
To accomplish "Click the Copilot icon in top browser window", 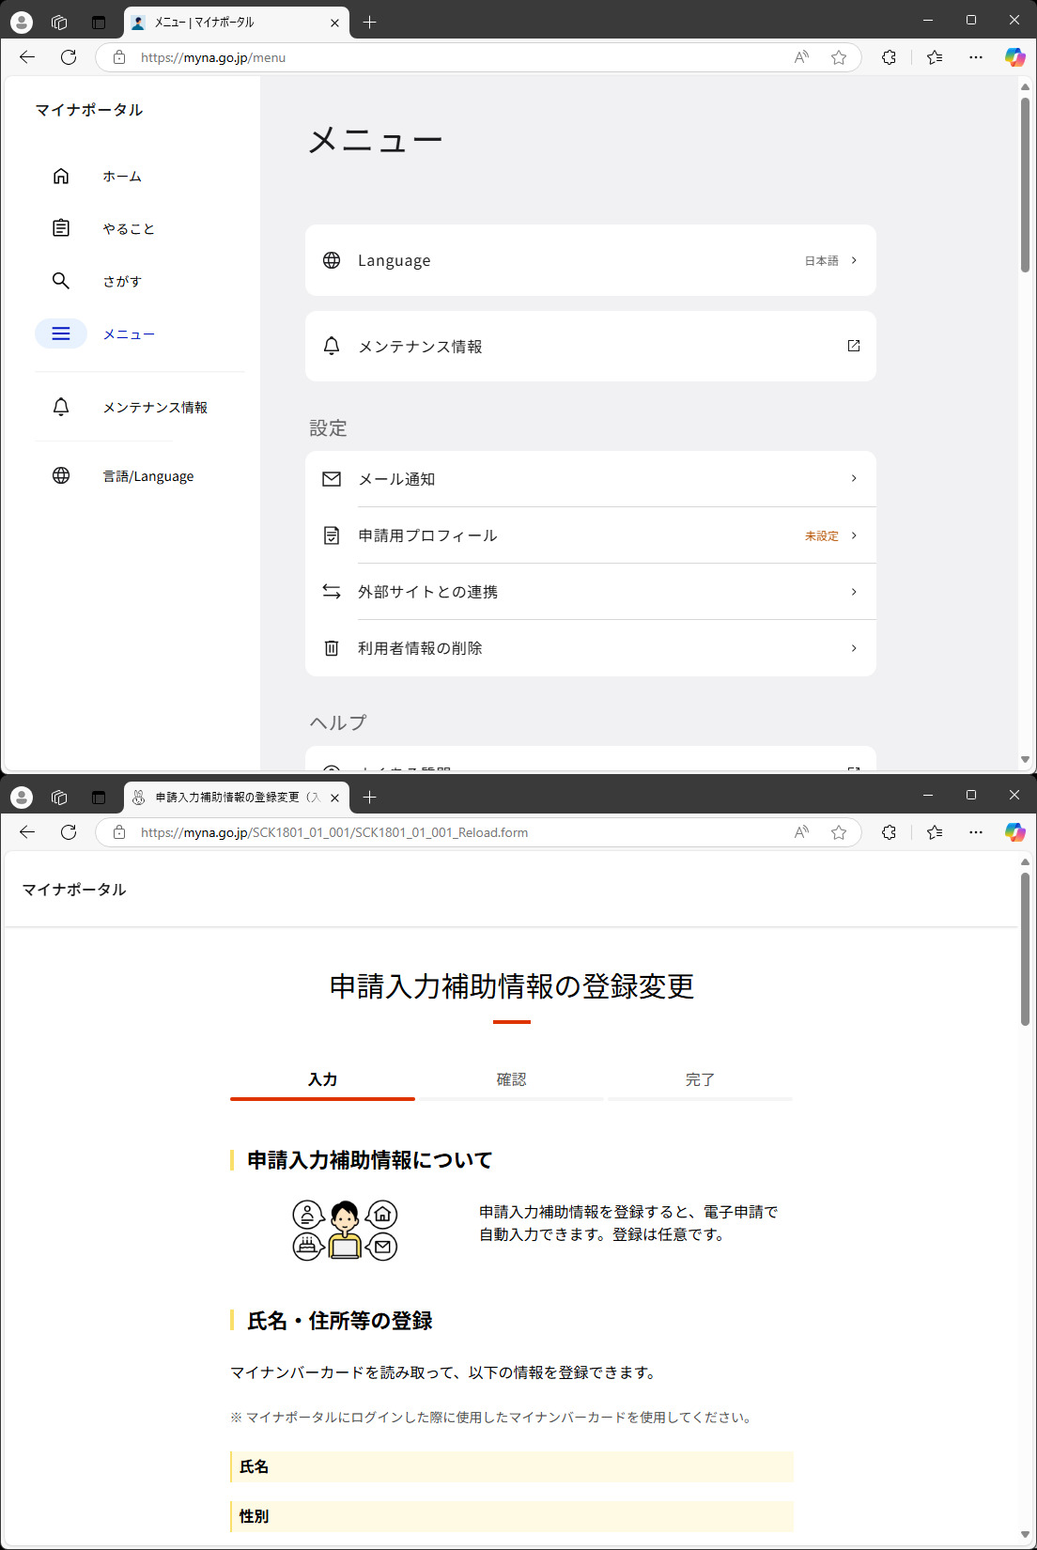I will tap(1014, 57).
